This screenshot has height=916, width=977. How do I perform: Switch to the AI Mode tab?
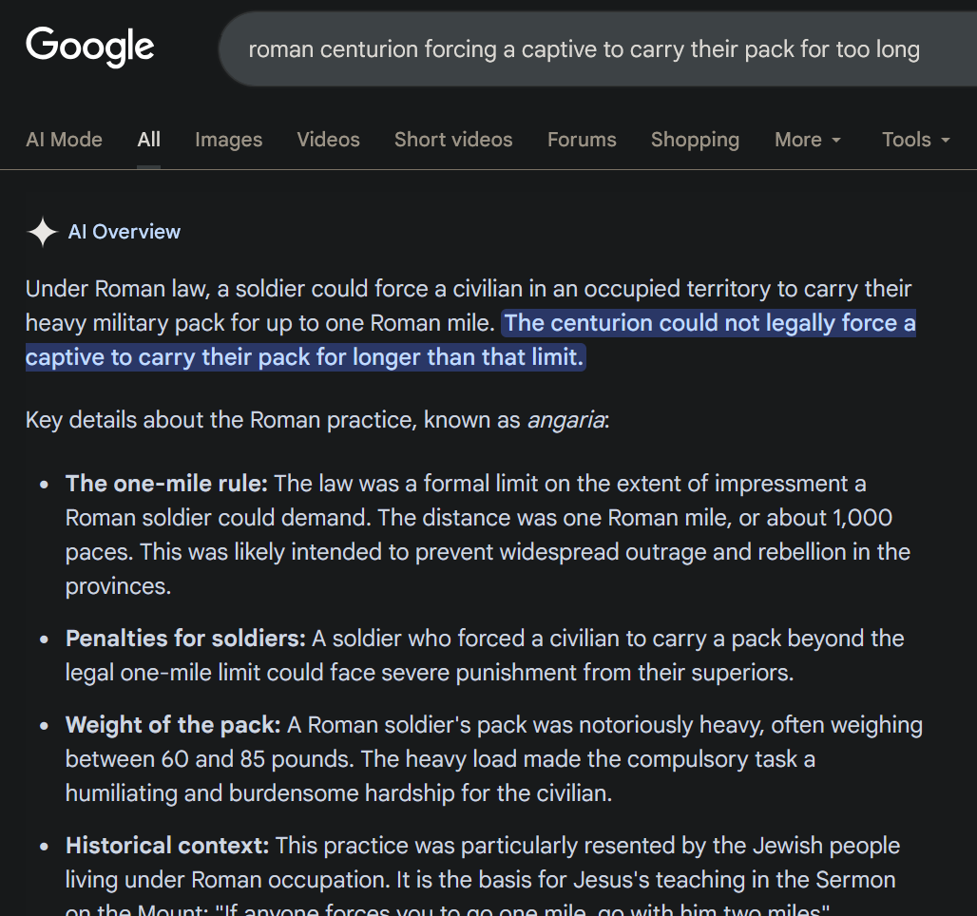coord(64,140)
